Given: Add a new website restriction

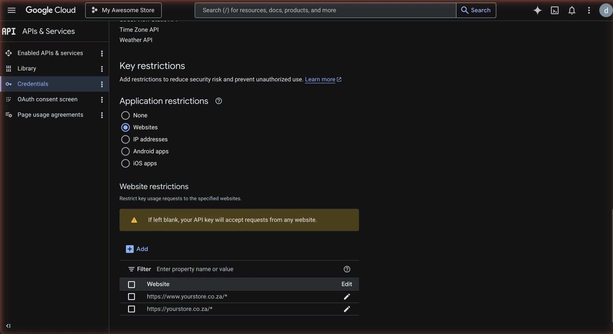Looking at the screenshot, I should pos(137,249).
